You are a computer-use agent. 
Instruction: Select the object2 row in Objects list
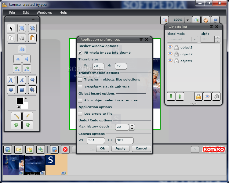194,54
